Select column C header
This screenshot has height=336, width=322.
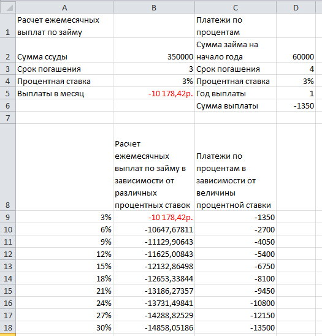tap(236, 8)
